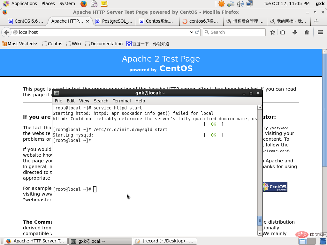Click terminal scrollbar down arrow

pos(260,233)
